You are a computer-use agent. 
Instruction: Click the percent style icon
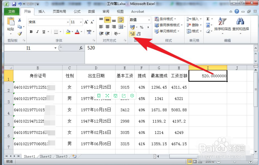(x=142, y=27)
